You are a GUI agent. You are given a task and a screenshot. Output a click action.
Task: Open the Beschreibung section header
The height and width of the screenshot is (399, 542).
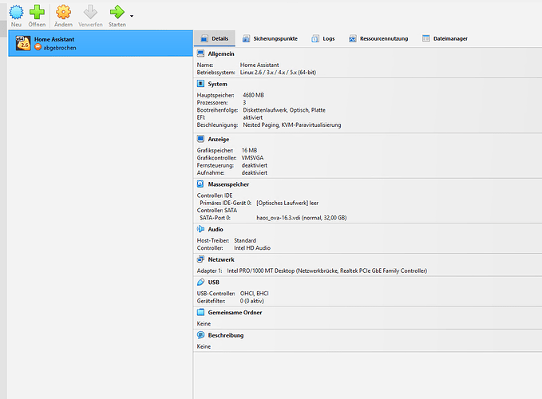click(226, 335)
